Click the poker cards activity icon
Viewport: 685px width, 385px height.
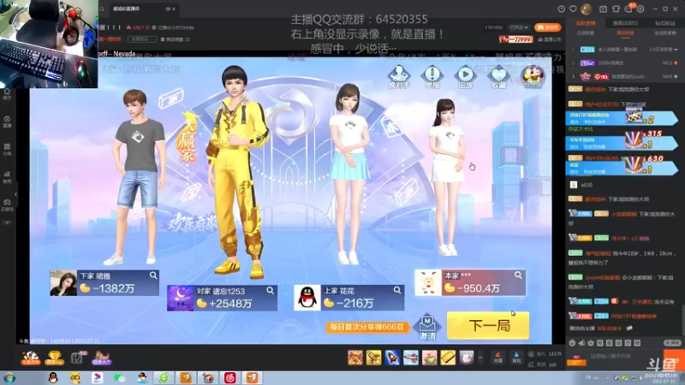pyautogui.click(x=31, y=358)
